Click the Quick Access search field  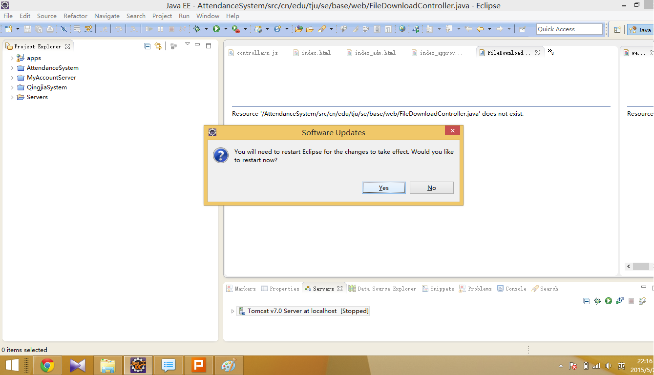click(570, 29)
